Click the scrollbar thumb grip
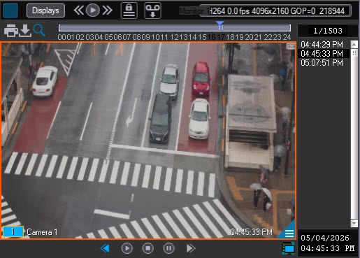Screen dimensions: 360x258 354,52
